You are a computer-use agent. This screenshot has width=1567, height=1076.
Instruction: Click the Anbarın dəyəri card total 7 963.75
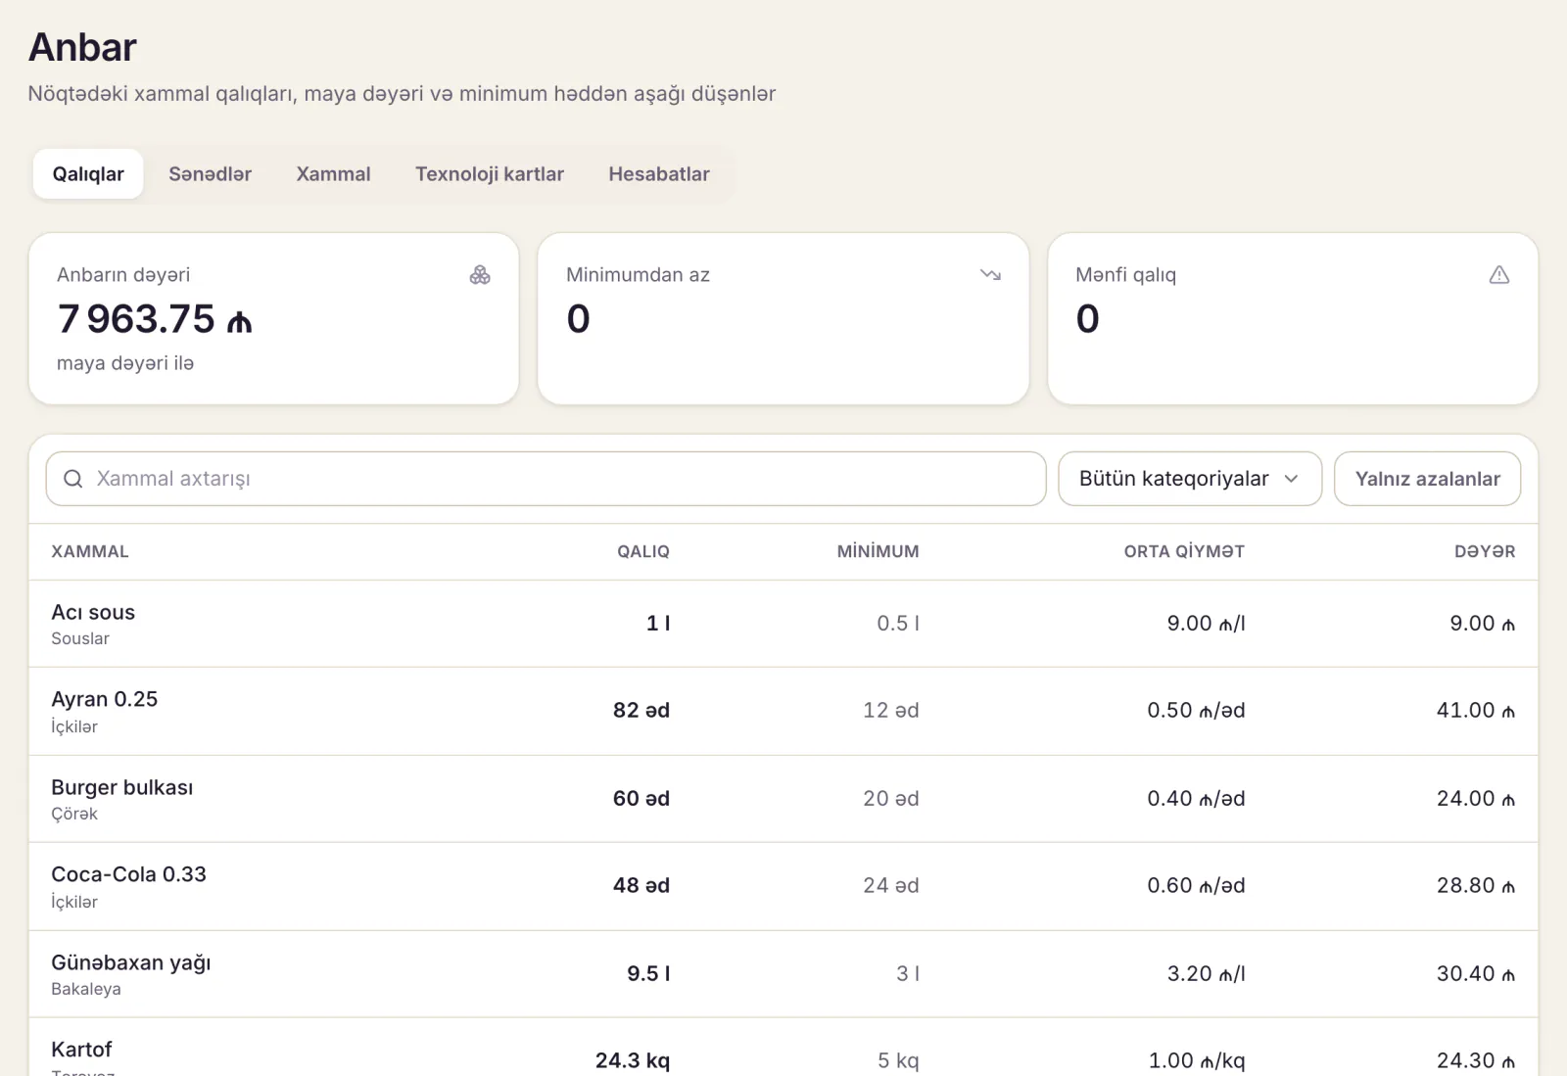coord(155,319)
